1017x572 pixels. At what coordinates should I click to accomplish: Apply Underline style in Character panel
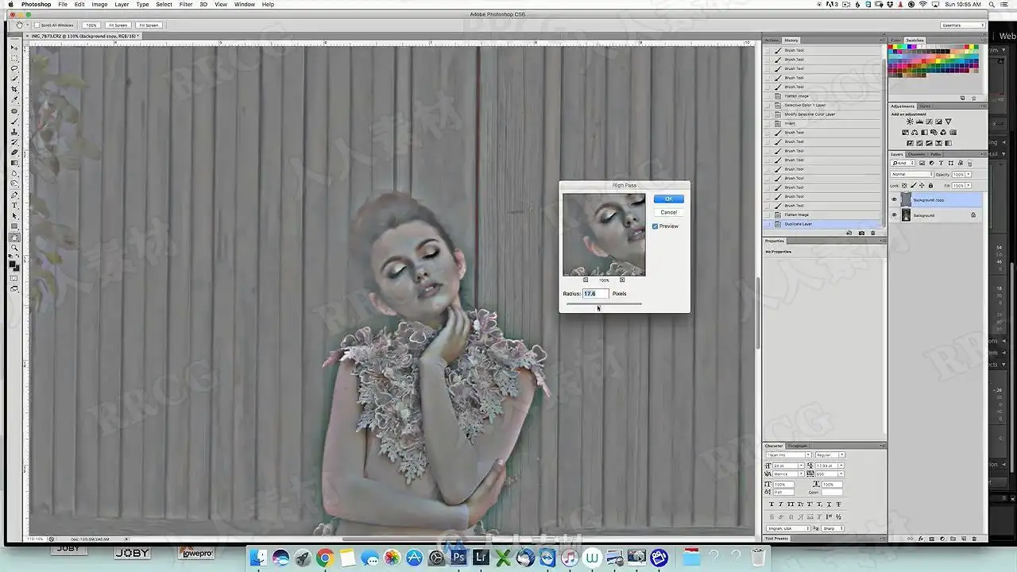pyautogui.click(x=829, y=504)
